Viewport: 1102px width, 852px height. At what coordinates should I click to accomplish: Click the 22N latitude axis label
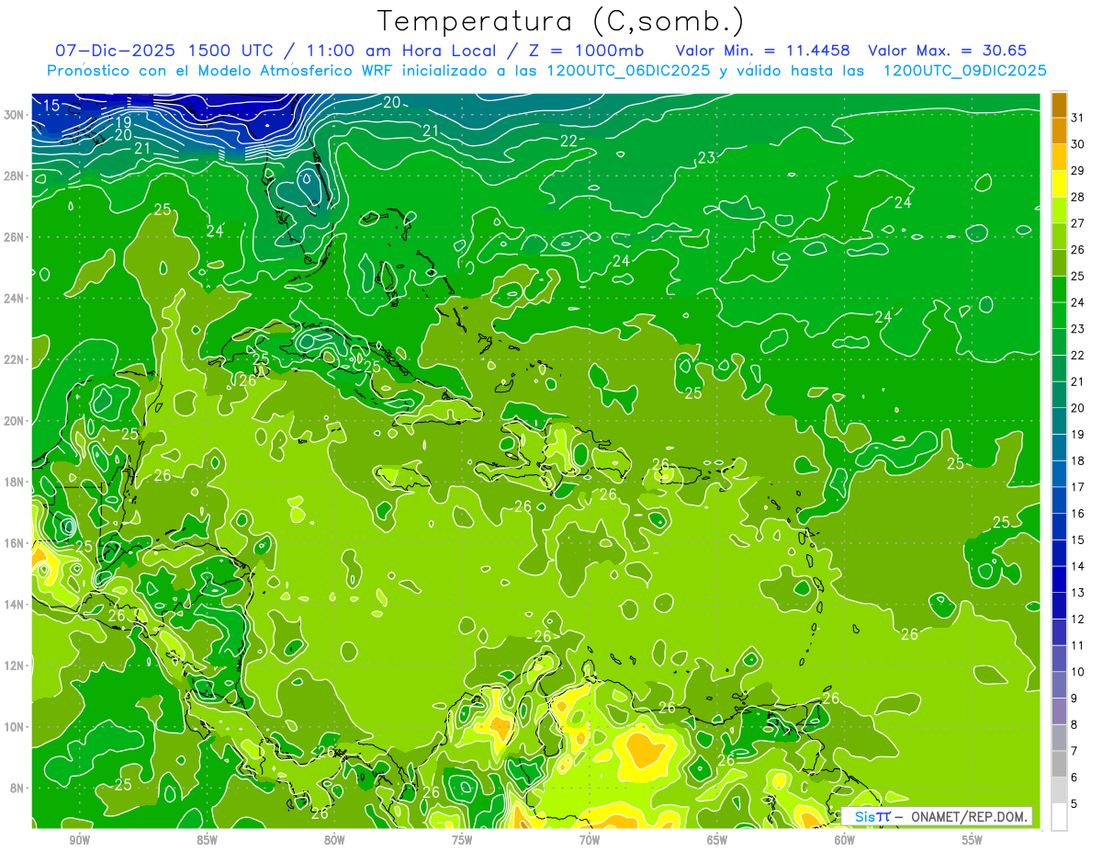[14, 359]
